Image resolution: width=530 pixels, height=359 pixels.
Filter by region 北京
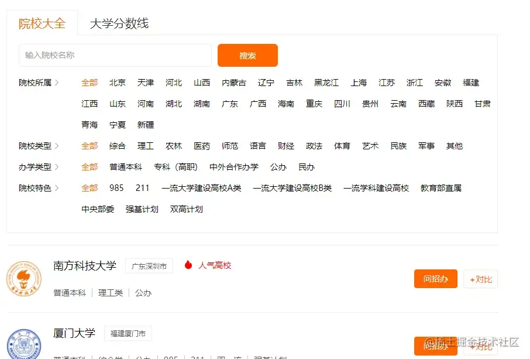click(117, 83)
